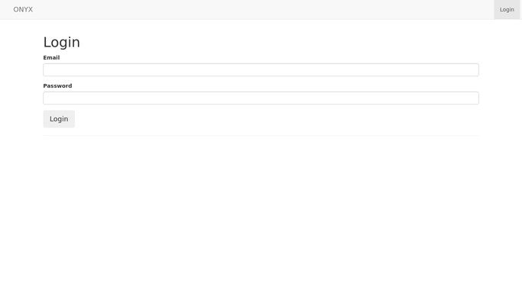Focus the Password input field
Screen dimensions: 522x293
261,98
